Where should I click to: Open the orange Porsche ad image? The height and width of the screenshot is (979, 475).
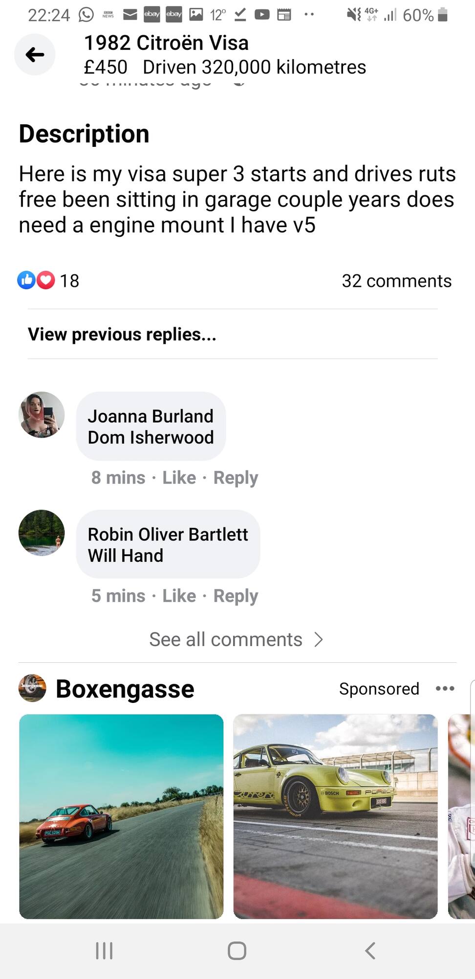point(121,816)
